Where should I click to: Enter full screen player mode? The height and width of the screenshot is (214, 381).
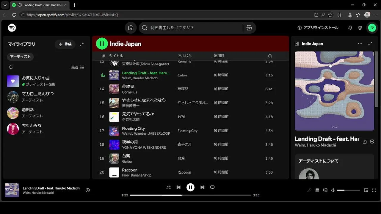[374, 190]
